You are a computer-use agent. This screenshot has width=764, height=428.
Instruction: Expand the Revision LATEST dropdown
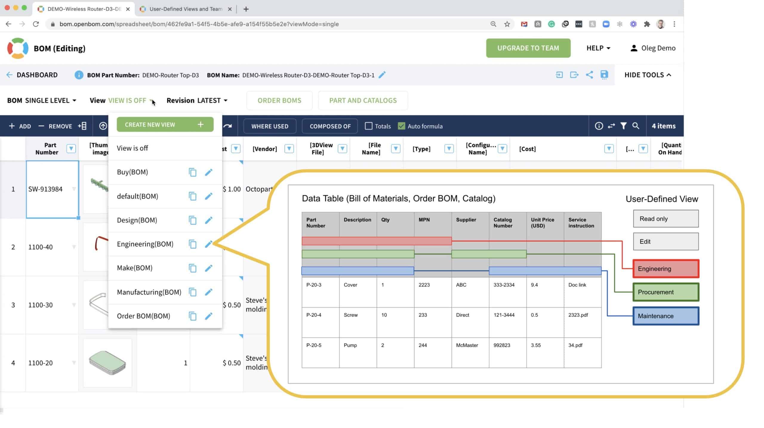coord(226,100)
